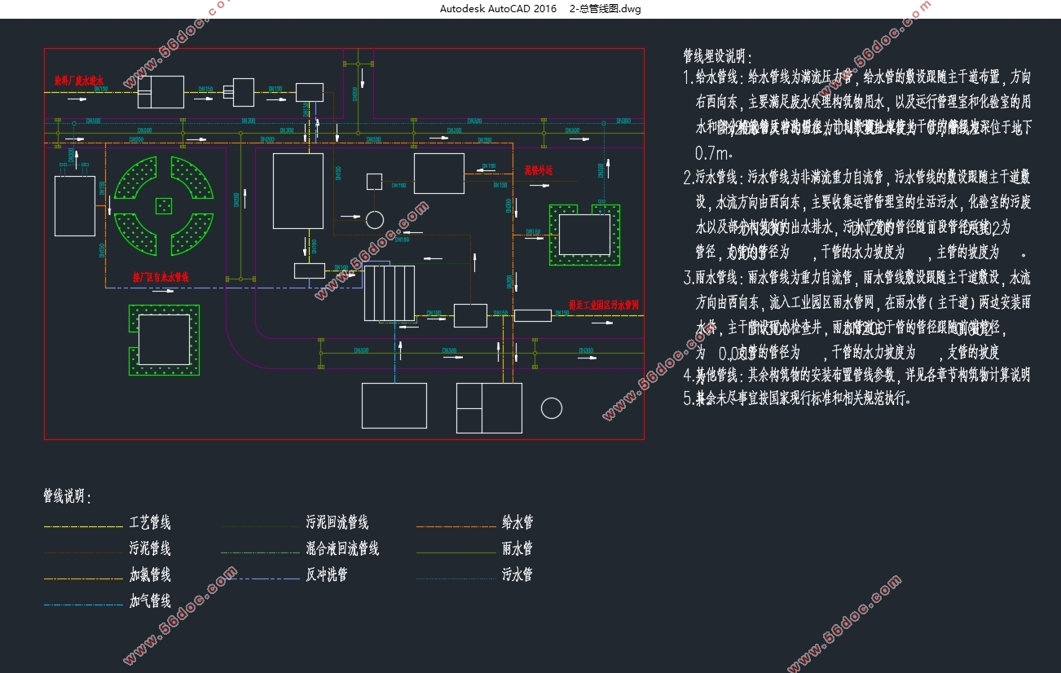This screenshot has height=673, width=1061.
Task: Select the red 泥饼外运 label
Action: 539,170
